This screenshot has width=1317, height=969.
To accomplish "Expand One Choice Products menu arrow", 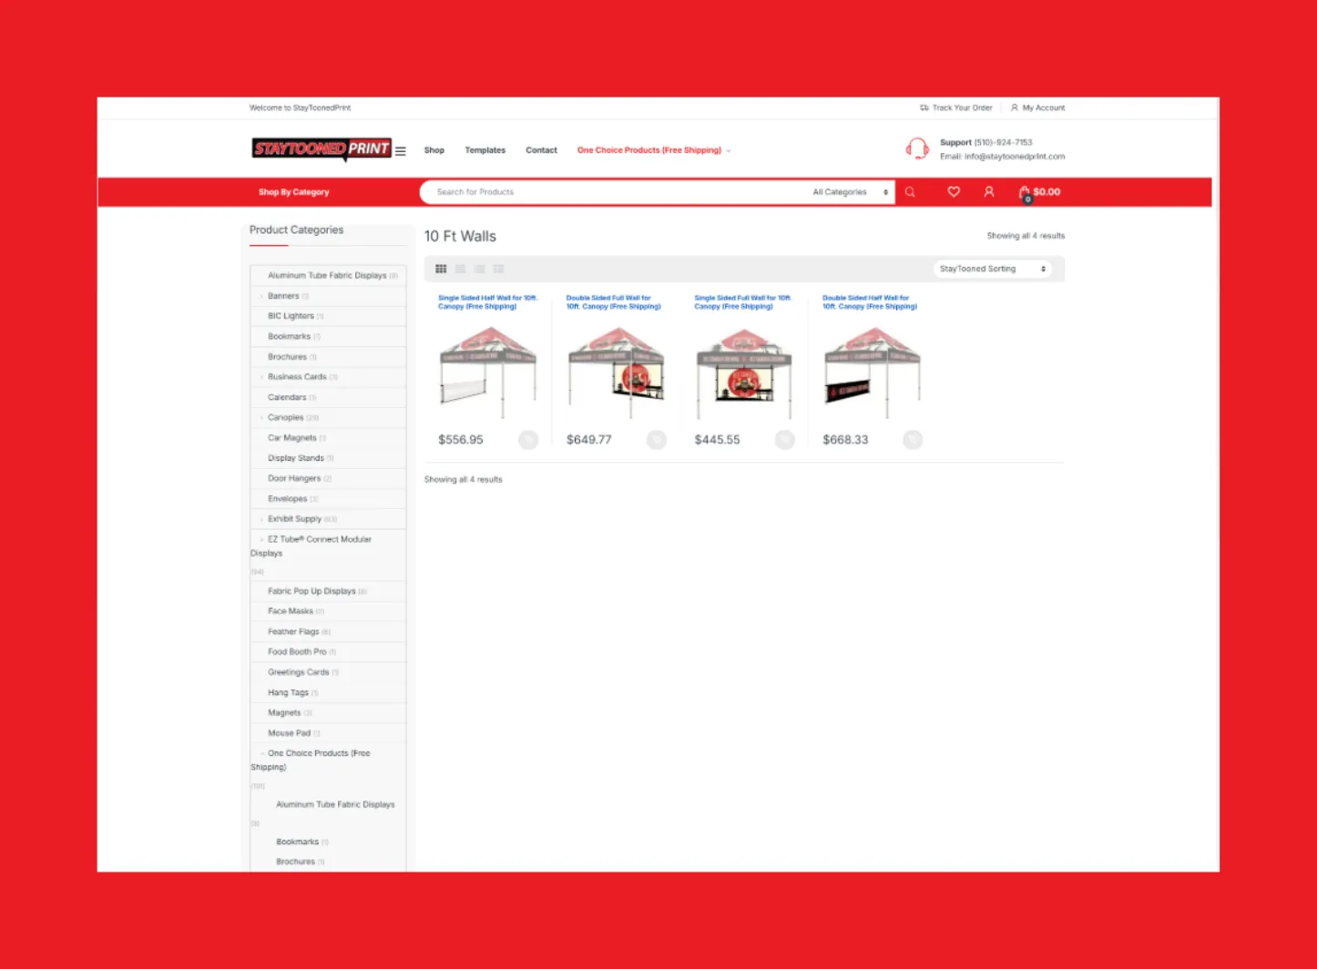I will pos(729,151).
